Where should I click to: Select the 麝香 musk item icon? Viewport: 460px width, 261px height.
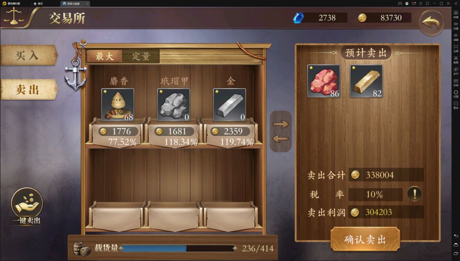click(x=118, y=105)
